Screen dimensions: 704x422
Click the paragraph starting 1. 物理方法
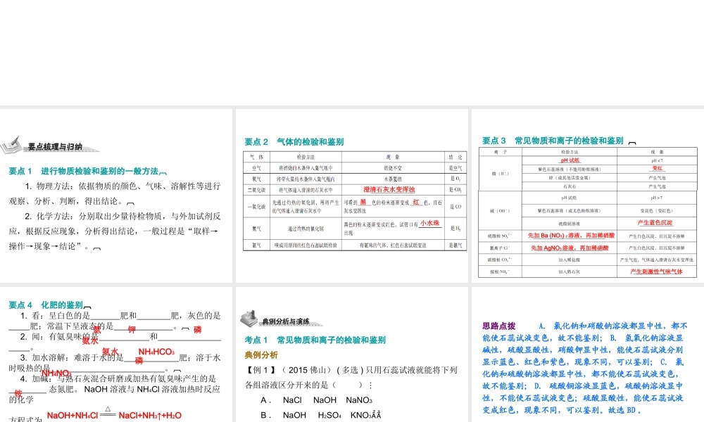point(115,193)
